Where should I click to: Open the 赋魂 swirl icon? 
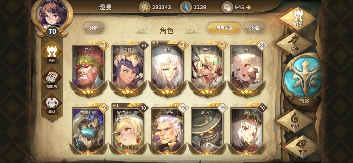click(295, 121)
